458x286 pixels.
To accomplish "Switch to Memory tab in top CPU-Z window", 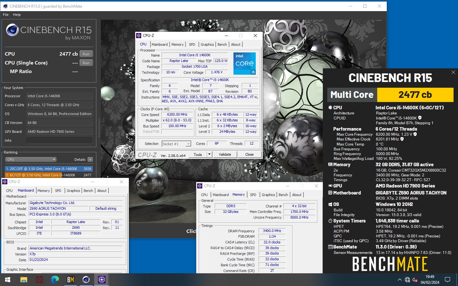I will point(177,44).
